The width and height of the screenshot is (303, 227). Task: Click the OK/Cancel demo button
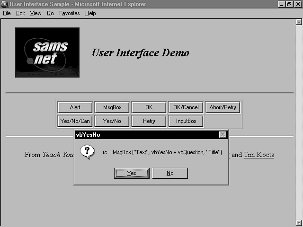pyautogui.click(x=186, y=107)
